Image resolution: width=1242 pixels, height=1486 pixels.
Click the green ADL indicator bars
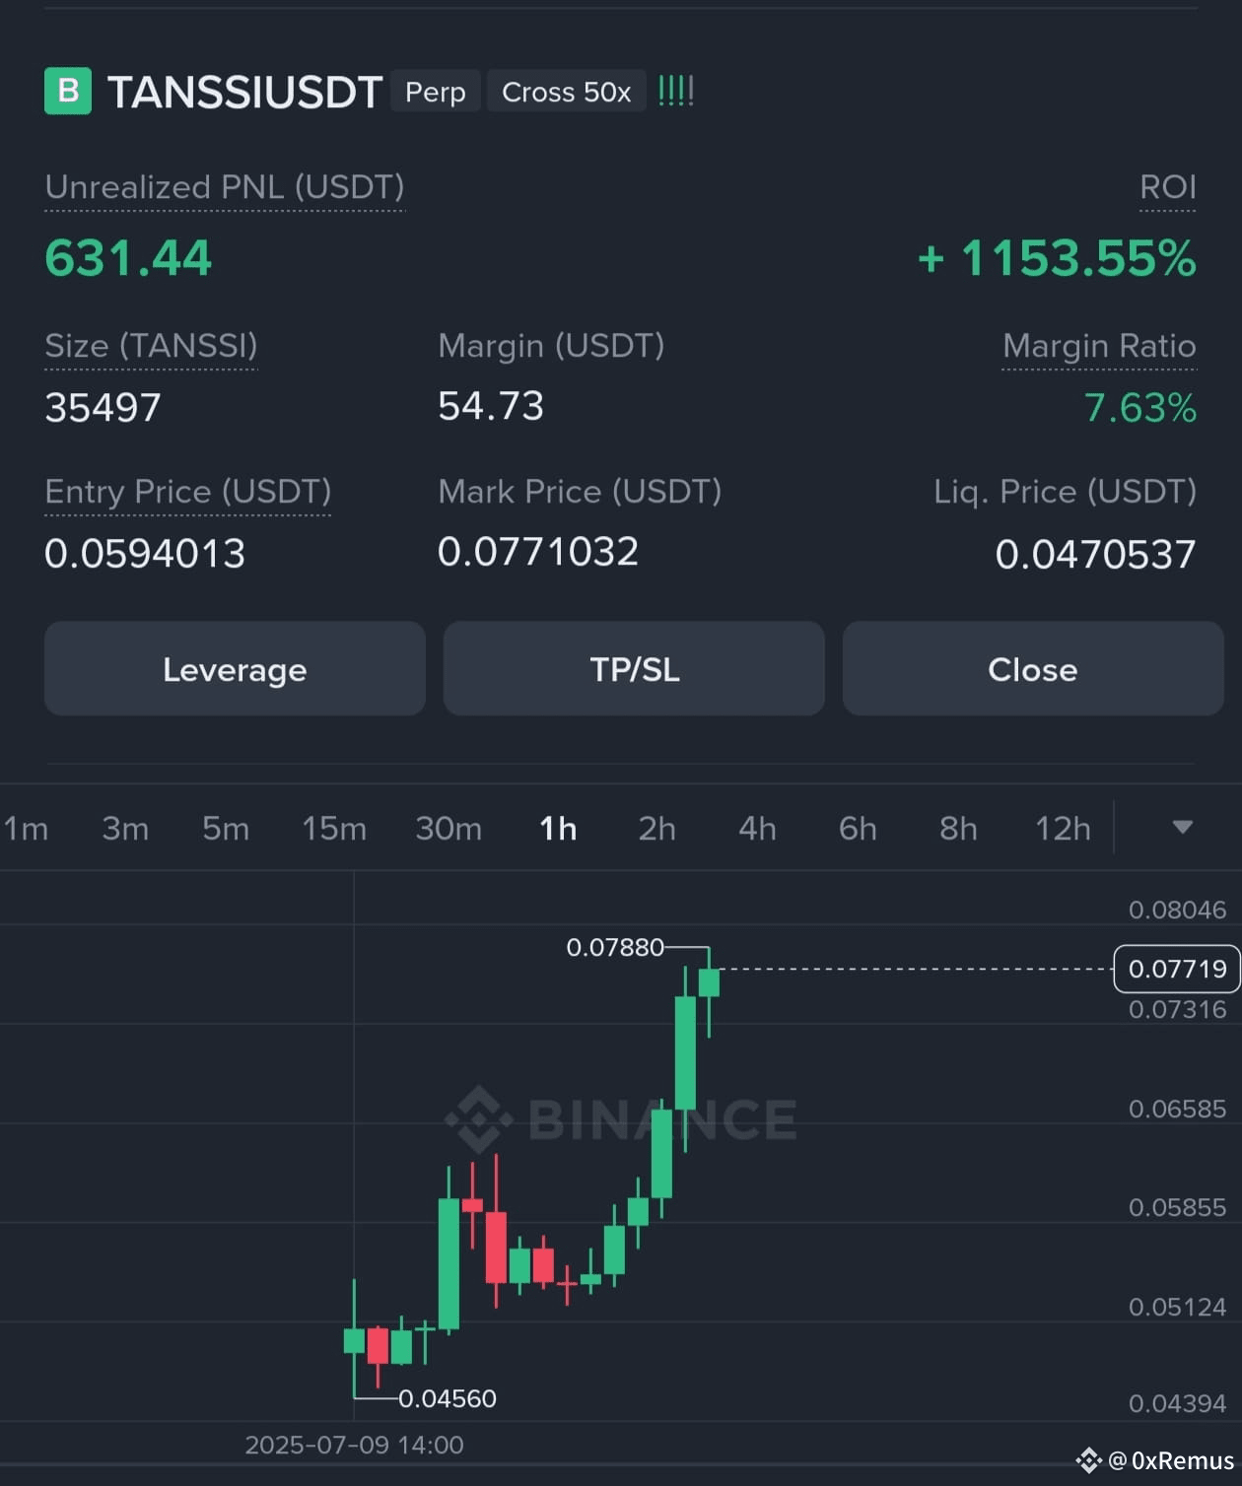point(676,92)
